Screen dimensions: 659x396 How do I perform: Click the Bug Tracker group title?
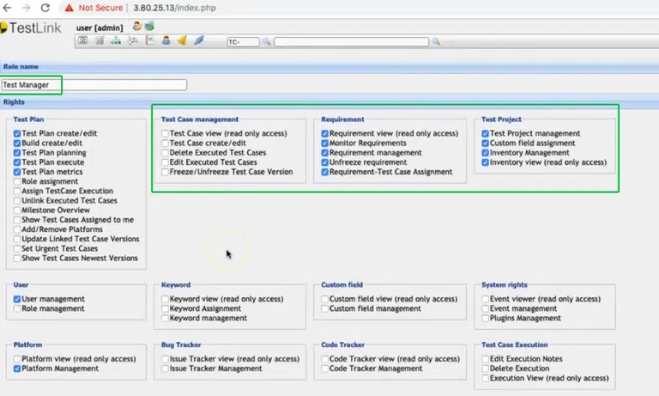tap(181, 344)
